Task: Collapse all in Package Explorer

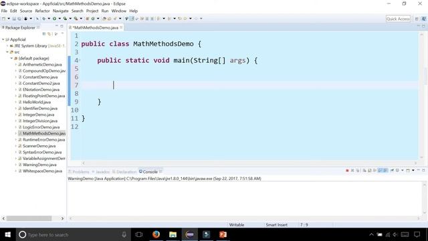Action: (44, 33)
